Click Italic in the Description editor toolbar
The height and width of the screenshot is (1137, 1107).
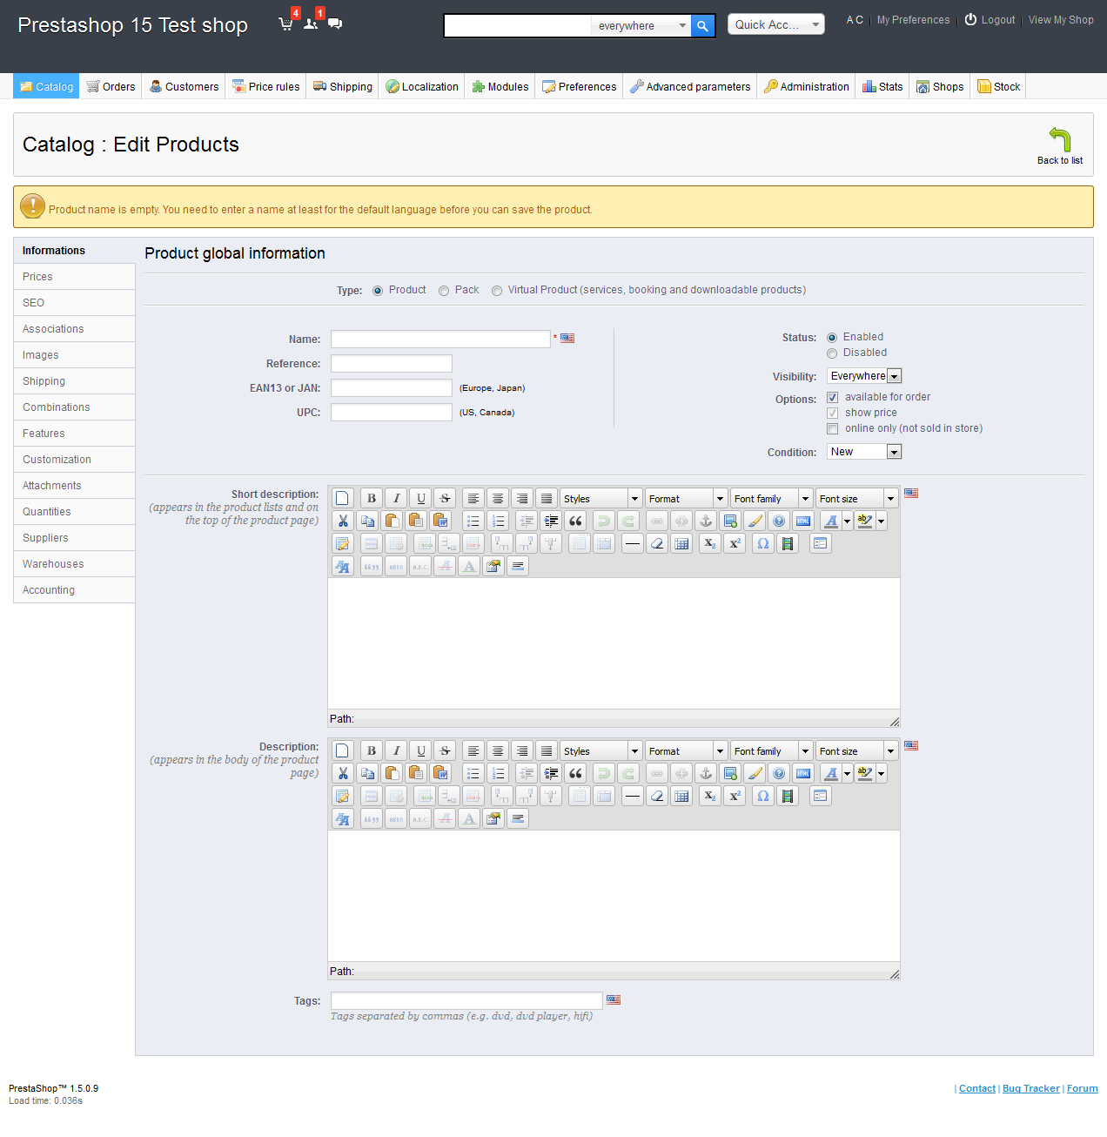tap(396, 750)
